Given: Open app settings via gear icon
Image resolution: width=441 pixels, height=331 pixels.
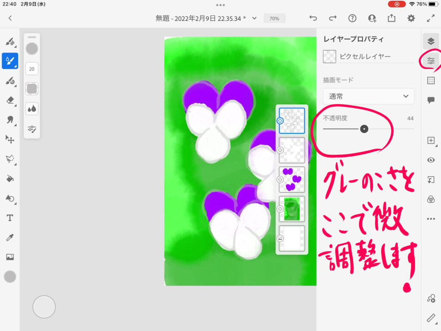Looking at the screenshot, I should tap(411, 18).
